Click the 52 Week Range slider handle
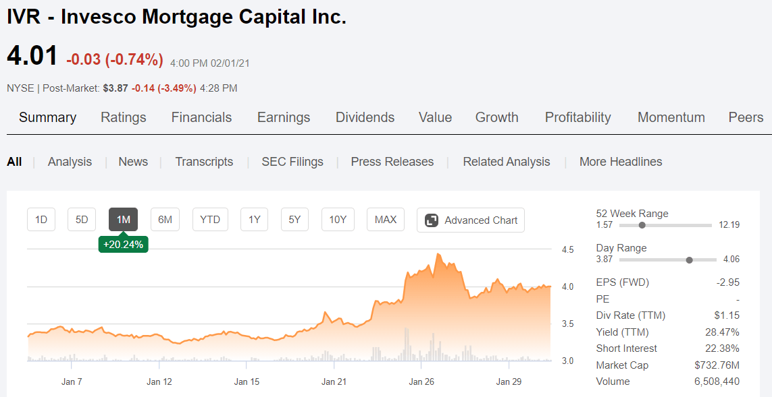The height and width of the screenshot is (397, 772). click(642, 225)
